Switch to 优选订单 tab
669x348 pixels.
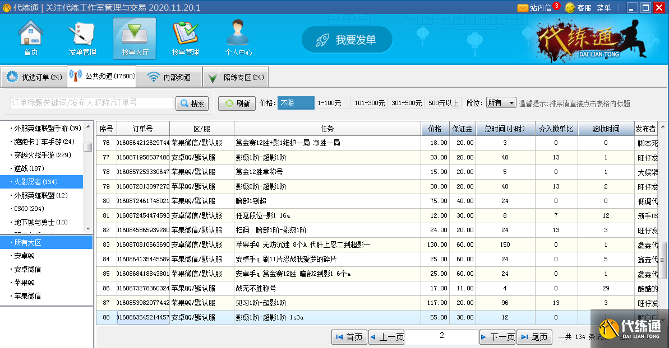click(x=34, y=77)
